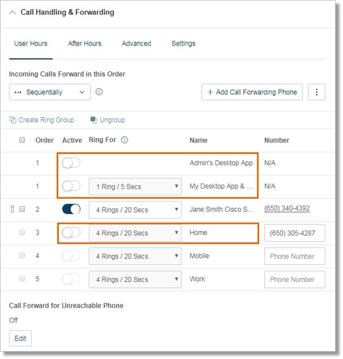The height and width of the screenshot is (359, 343).
Task: Open the After Hours tab
Action: [85, 44]
